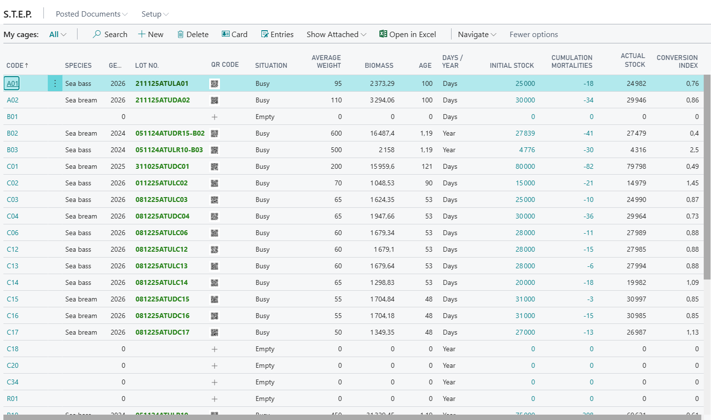
Task: Open QR code icon for cage A02
Action: [215, 100]
